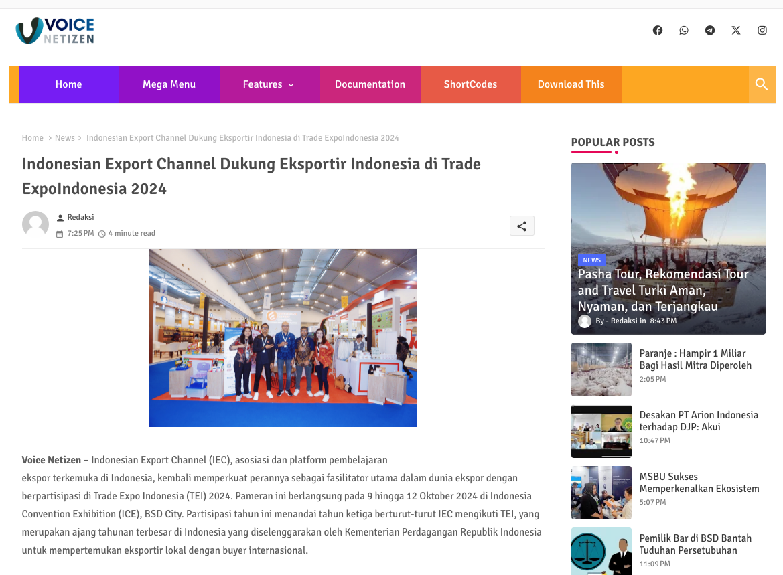The width and height of the screenshot is (783, 575).
Task: Click the Desakan PT Arion video-call thumbnail
Action: pyautogui.click(x=601, y=431)
